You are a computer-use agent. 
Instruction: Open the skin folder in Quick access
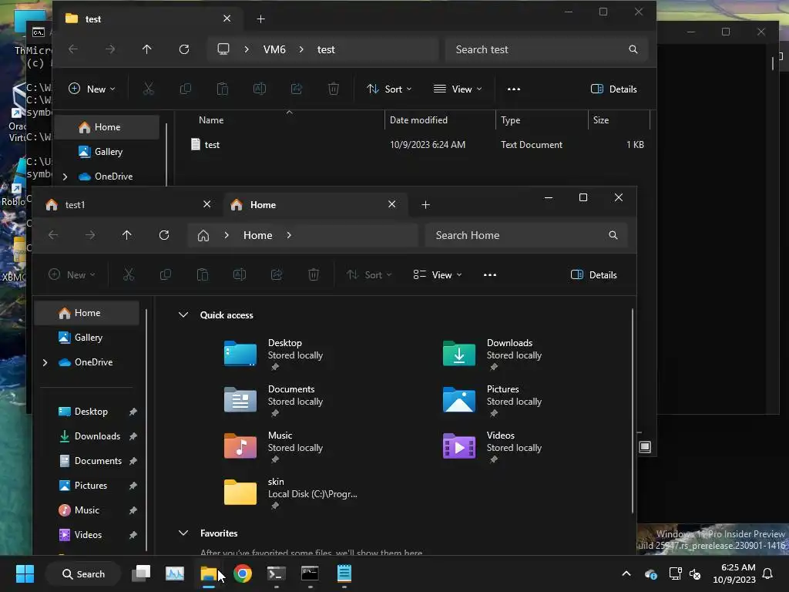tap(290, 493)
